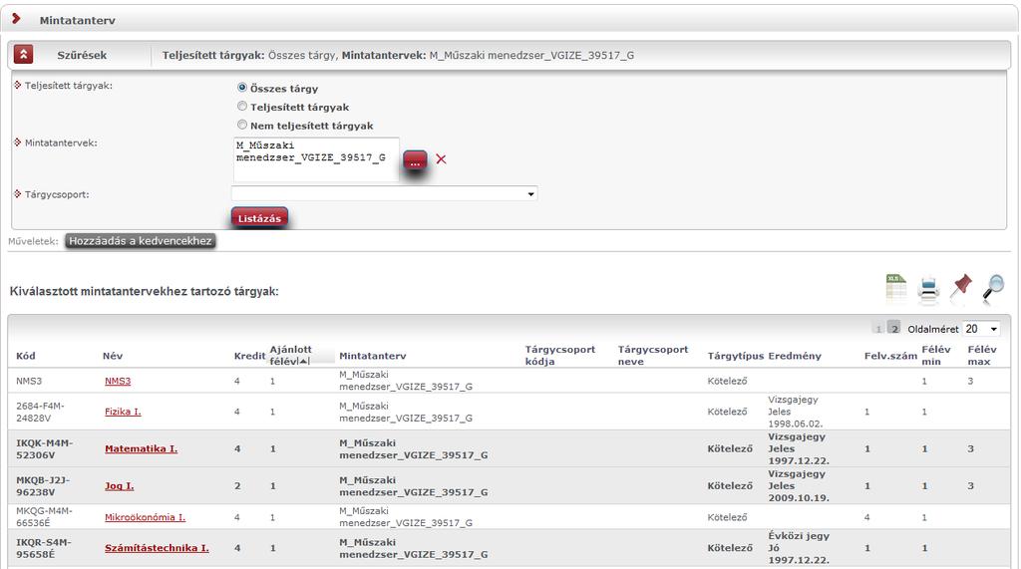Collapse the Szűrések filter panel icon
Viewport: 1021px width, 569px height.
[x=24, y=55]
